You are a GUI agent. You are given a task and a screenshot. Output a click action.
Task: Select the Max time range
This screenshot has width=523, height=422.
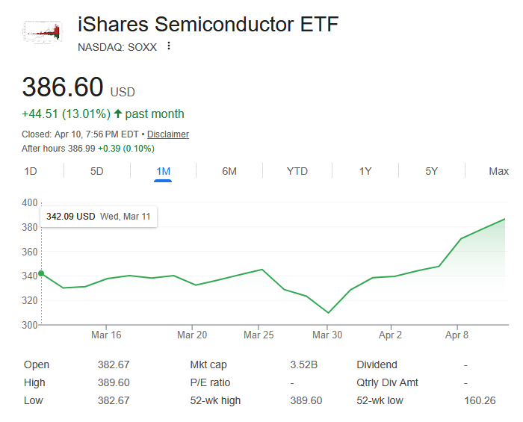(498, 171)
